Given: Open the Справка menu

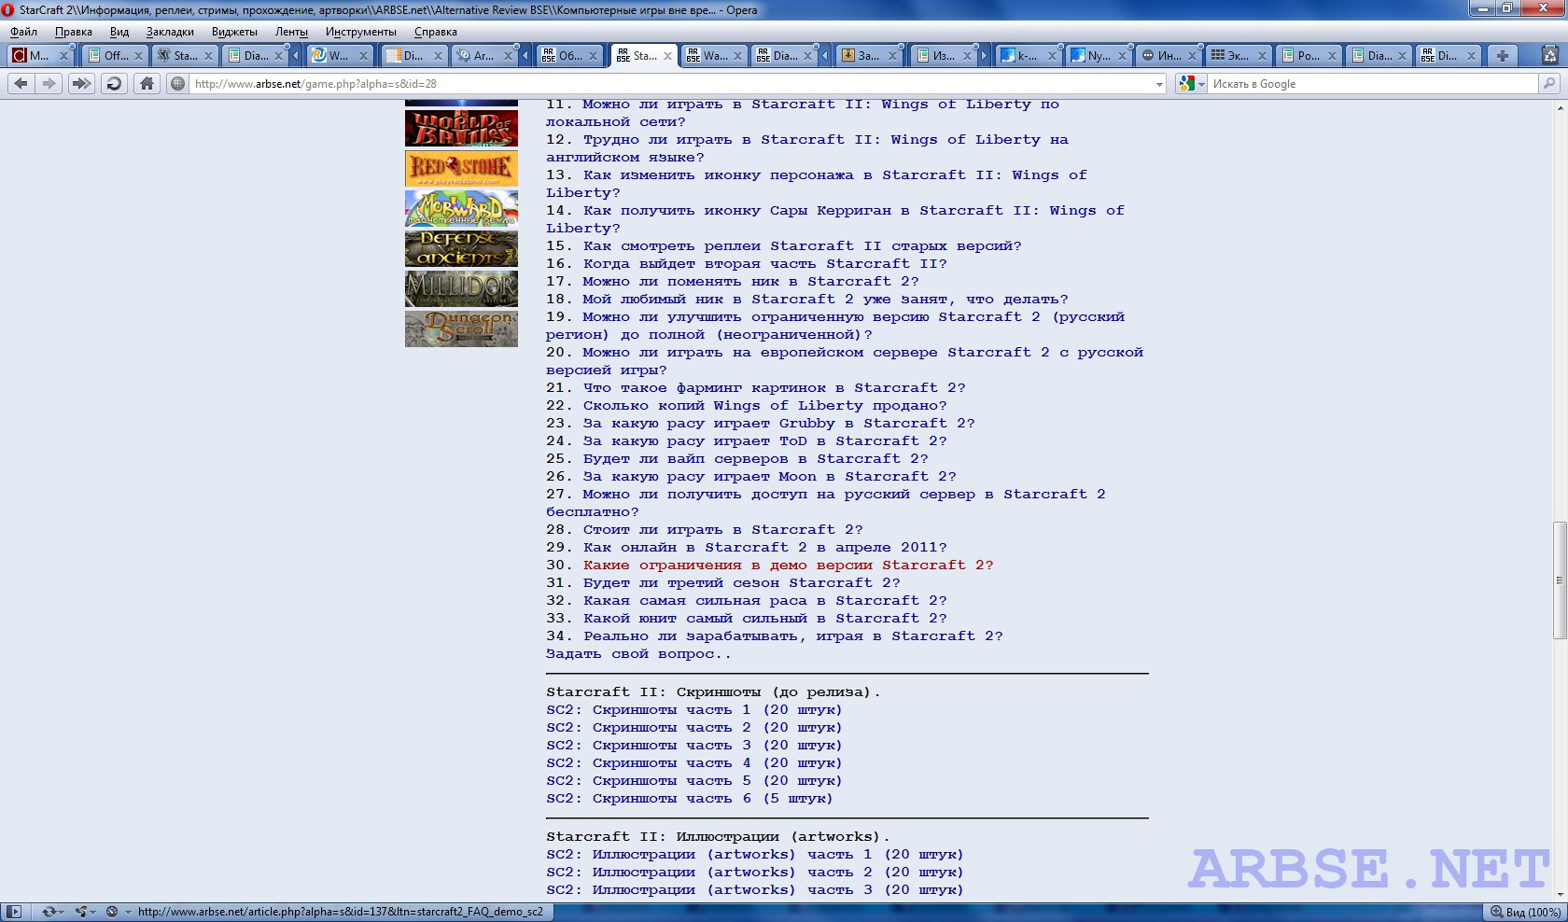Looking at the screenshot, I should [436, 32].
